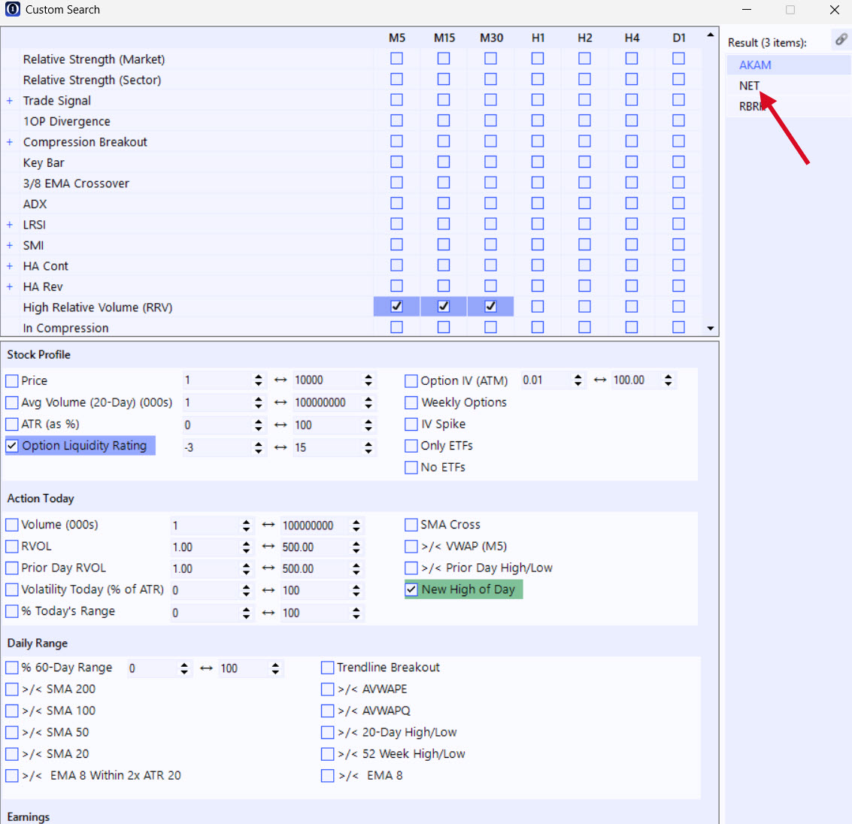Check the IV Spike box
Image resolution: width=852 pixels, height=824 pixels.
pos(411,424)
